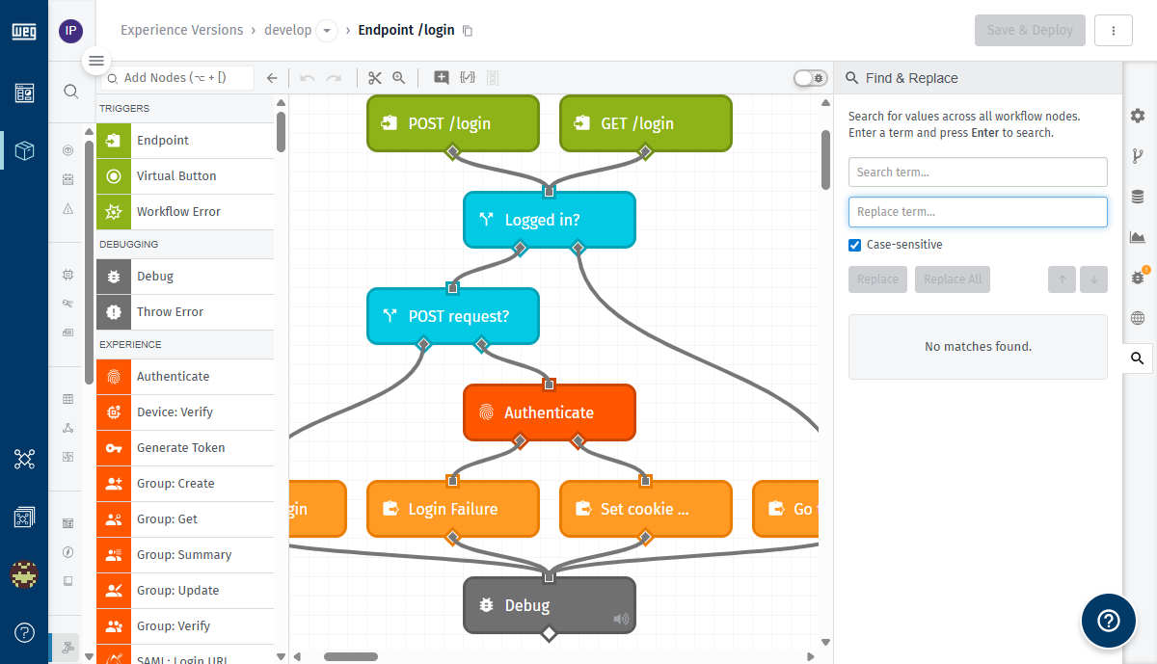Open the network nodes icon in sidebar
1157x664 pixels.
pyautogui.click(x=24, y=459)
